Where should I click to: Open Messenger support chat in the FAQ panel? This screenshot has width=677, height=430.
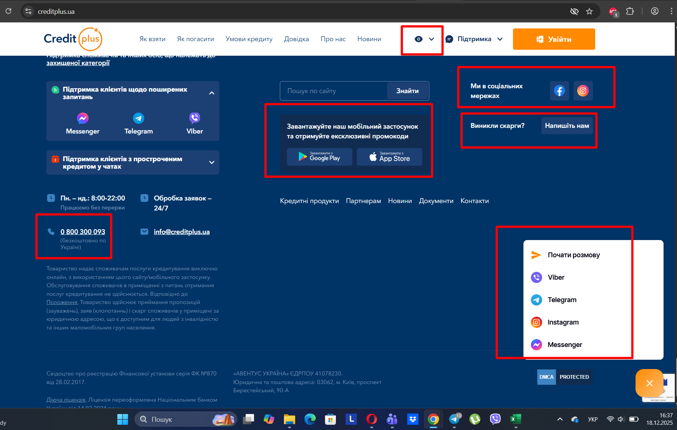click(x=83, y=124)
